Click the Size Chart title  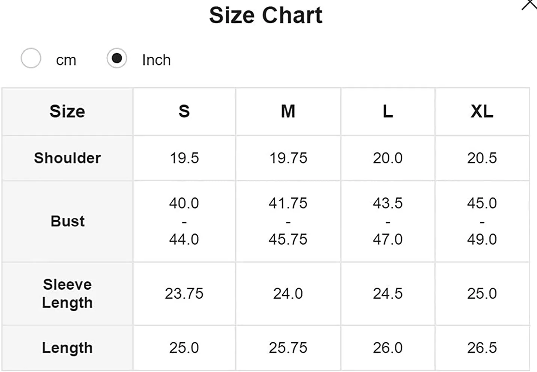(266, 15)
